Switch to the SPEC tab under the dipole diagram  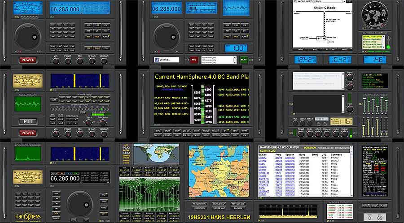tap(316, 49)
